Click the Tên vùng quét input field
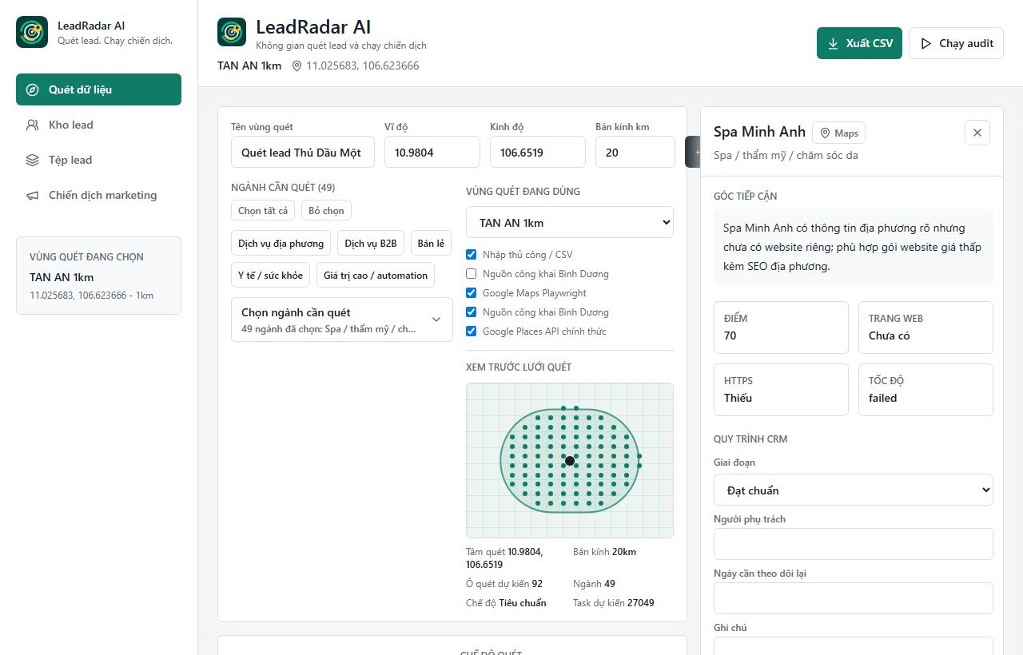 pyautogui.click(x=303, y=152)
